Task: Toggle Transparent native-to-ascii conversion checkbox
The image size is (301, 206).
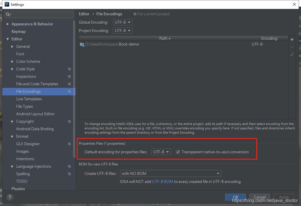Action: click(178, 152)
